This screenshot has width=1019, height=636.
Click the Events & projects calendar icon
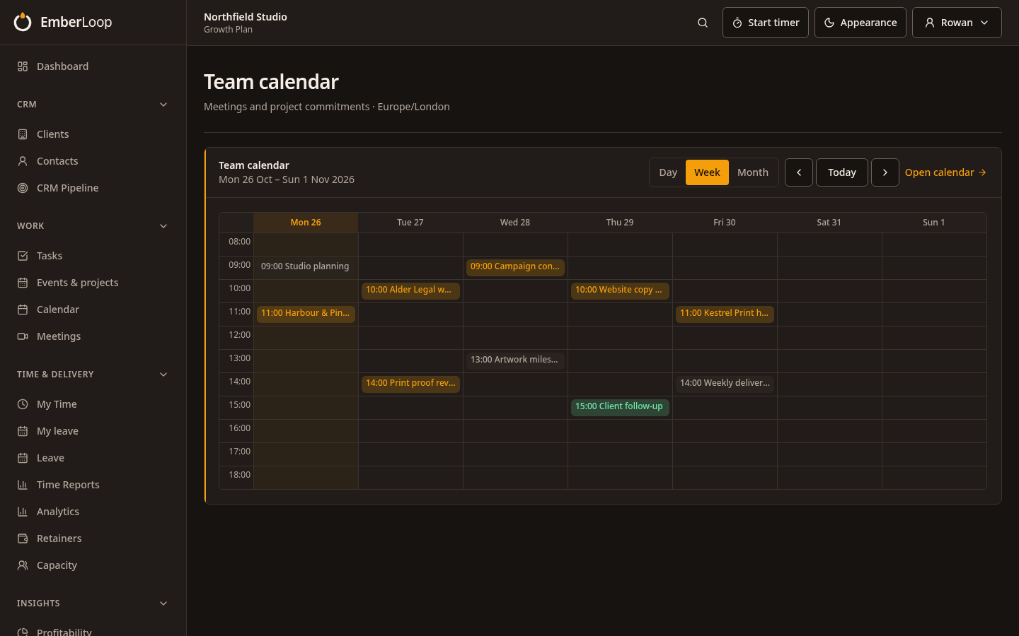[23, 283]
